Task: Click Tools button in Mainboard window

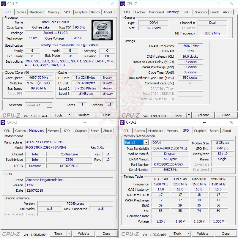Action: coord(58,234)
